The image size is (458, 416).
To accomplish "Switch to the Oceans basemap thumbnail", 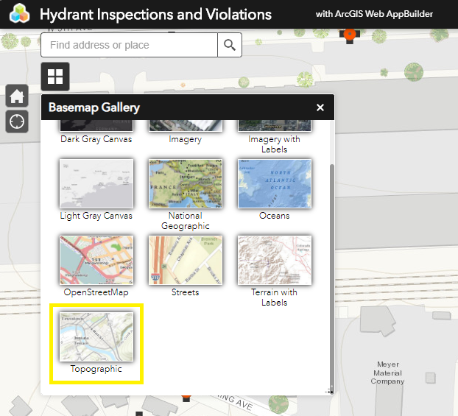I will [x=274, y=183].
